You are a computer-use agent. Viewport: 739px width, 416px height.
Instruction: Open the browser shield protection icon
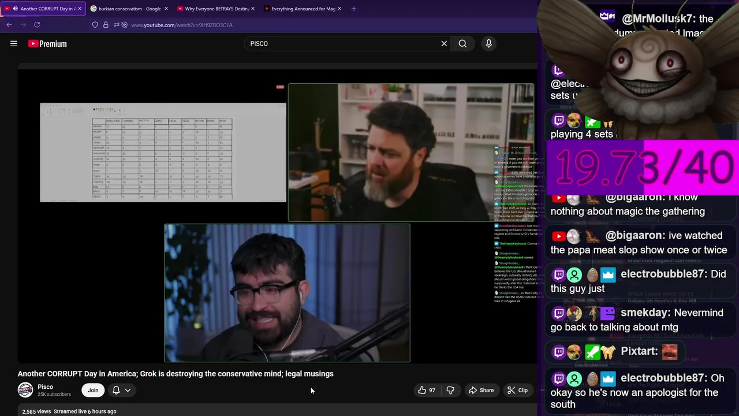tap(95, 25)
